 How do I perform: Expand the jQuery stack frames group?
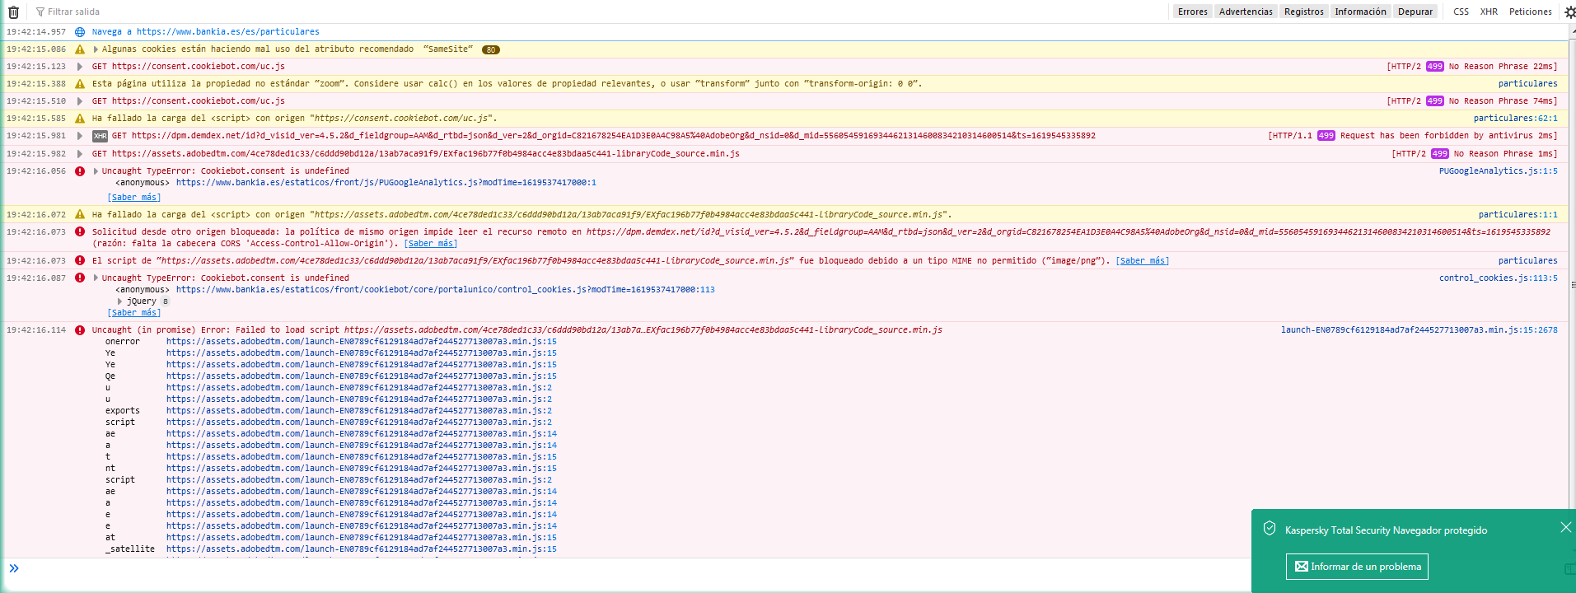pos(120,301)
